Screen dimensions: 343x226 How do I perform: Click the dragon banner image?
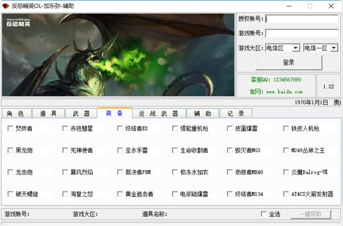(118, 55)
